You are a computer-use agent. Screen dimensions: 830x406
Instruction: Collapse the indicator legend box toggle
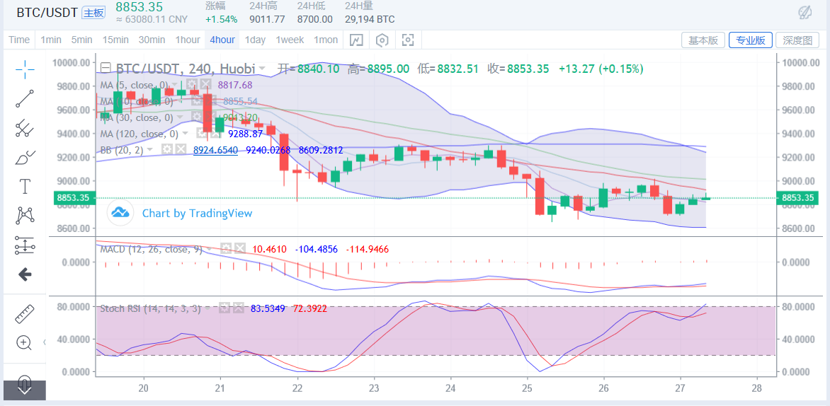[106, 68]
